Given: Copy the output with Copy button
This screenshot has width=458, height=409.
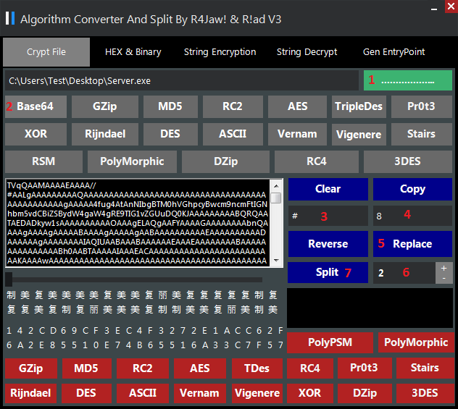Looking at the screenshot, I should click(x=412, y=189).
